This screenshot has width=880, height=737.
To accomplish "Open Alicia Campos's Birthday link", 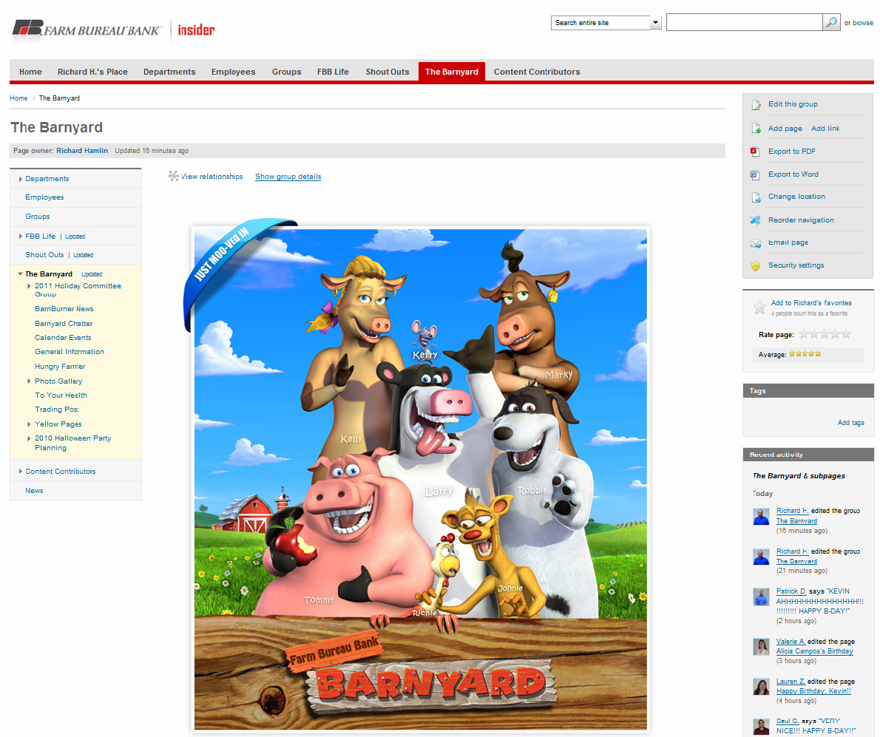I will (814, 651).
